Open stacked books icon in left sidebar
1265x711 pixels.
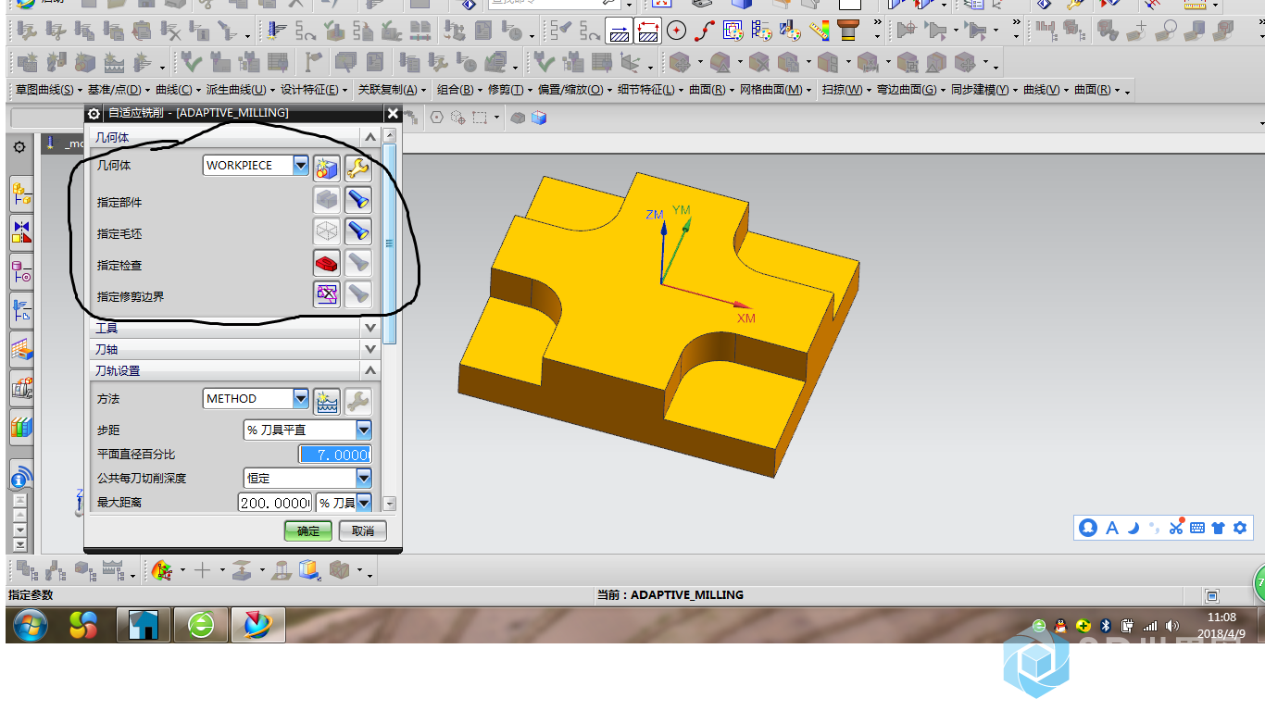point(21,427)
